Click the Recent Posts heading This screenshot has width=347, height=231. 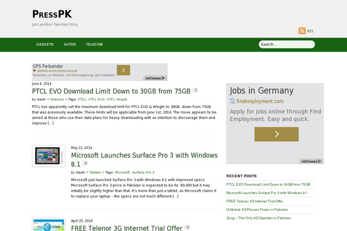click(x=241, y=176)
